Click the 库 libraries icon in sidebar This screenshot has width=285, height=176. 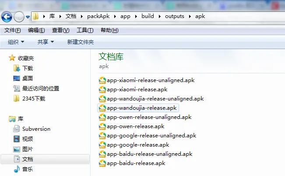tap(12, 119)
